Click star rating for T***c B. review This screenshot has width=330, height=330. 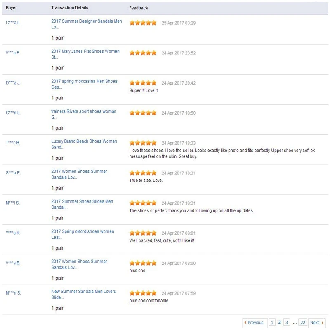pyautogui.click(x=143, y=143)
